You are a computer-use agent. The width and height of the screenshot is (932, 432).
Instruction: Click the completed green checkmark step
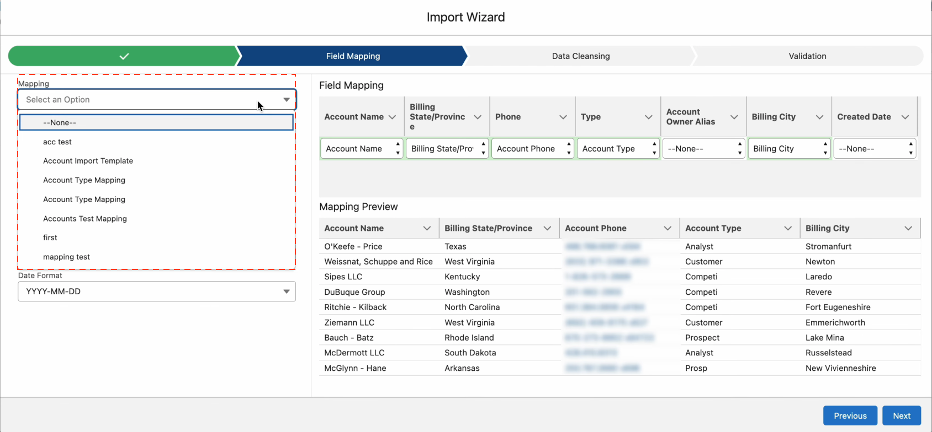point(124,56)
